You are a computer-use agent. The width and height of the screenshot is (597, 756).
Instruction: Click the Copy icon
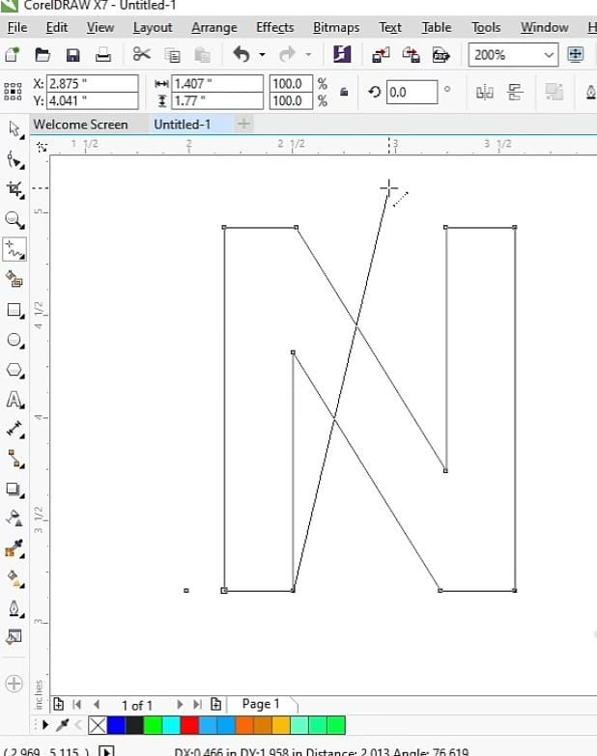[172, 55]
